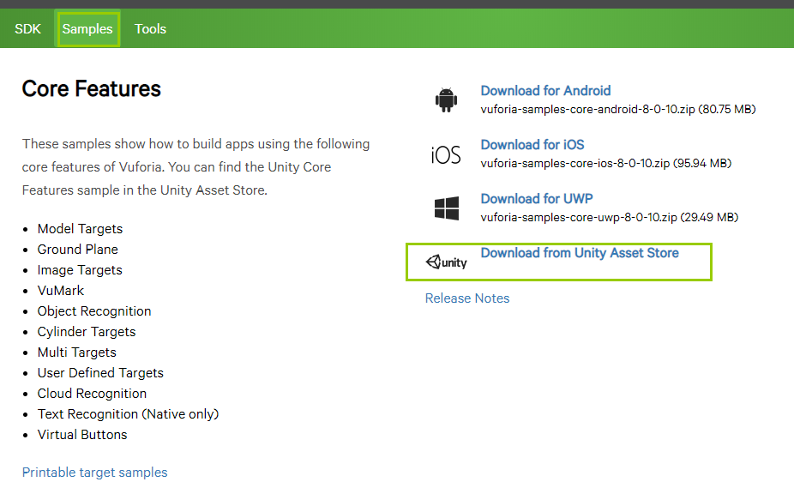Viewport: 794px width, 488px height.
Task: Click vuforia-samples-core-android-8-0-10.zip file name
Action: [x=587, y=109]
